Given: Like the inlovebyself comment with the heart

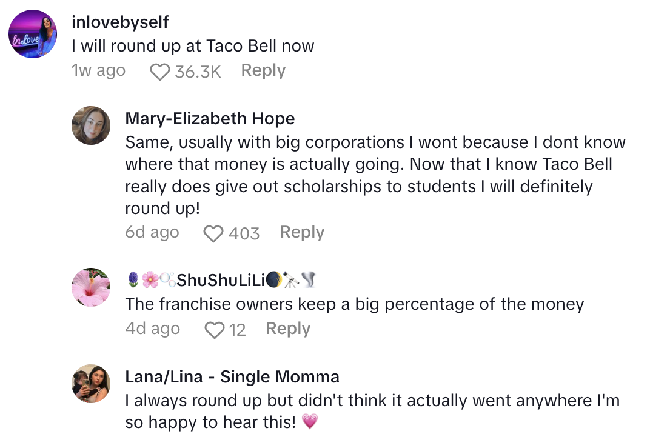Looking at the screenshot, I should click(159, 72).
